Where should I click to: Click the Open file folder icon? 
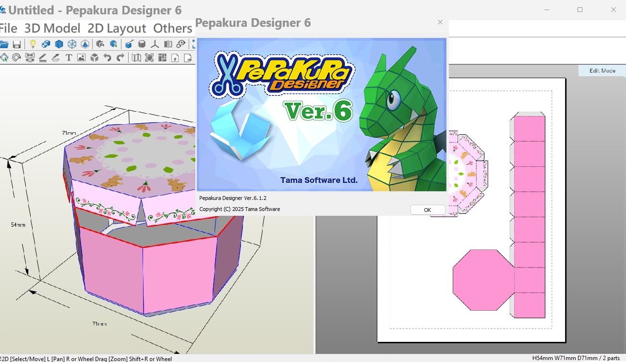tap(4, 44)
